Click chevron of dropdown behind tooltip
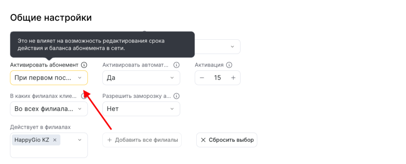Image resolution: width=406 pixels, height=164 pixels. (x=232, y=47)
